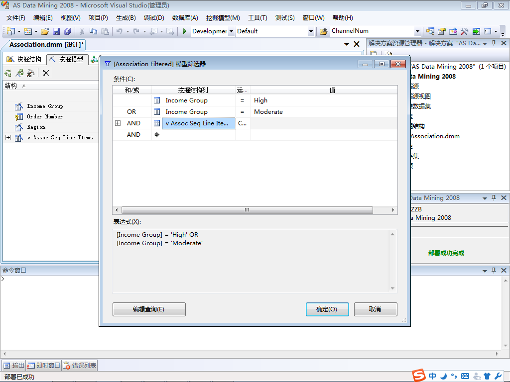This screenshot has height=382, width=510.
Task: Switch to the 挖掘结构 tab
Action: coord(24,59)
